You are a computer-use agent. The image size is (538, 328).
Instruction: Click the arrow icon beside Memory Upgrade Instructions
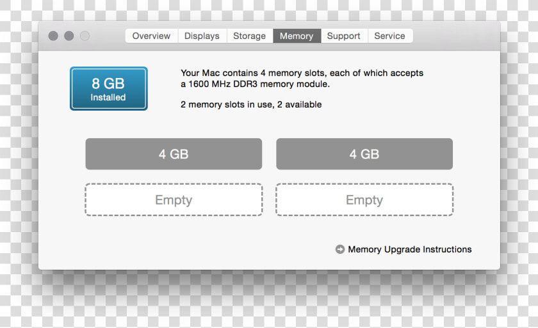339,249
